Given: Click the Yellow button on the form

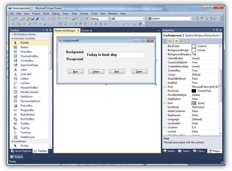Looking at the screenshot, I should click(x=96, y=71).
